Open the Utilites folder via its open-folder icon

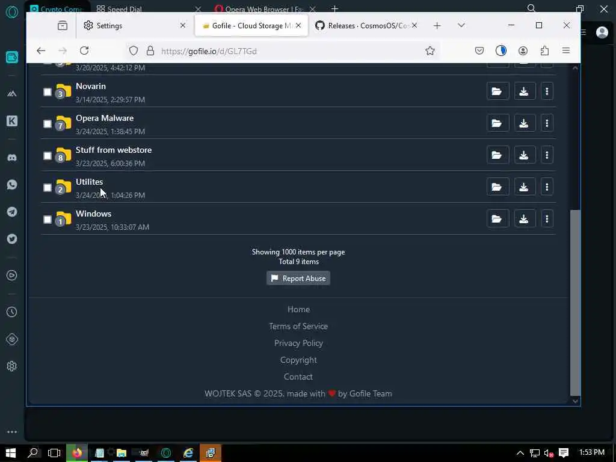click(497, 187)
